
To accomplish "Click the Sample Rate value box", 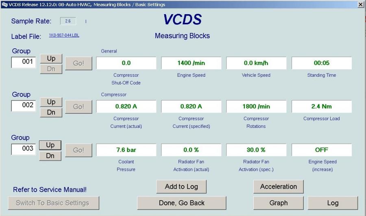I will click(68, 21).
